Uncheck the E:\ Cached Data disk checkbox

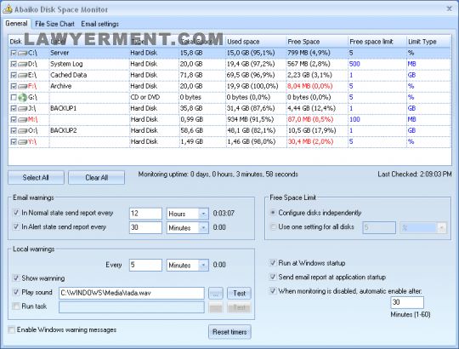coord(14,75)
